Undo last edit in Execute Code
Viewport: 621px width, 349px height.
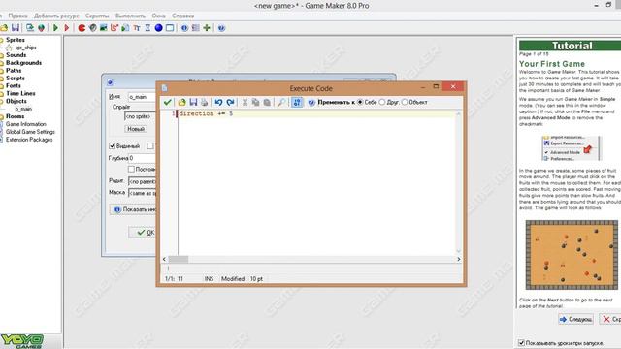pos(218,102)
